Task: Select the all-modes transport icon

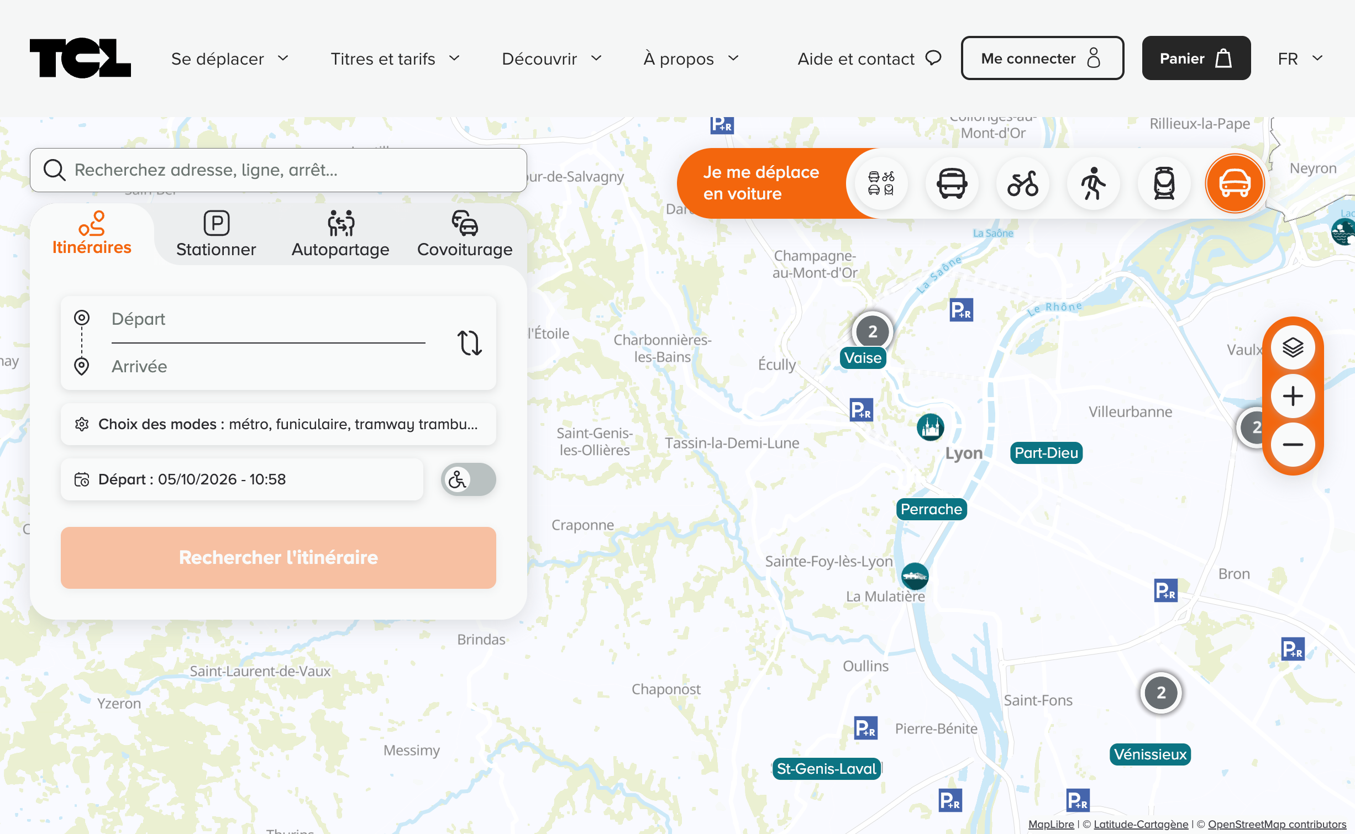Action: tap(881, 183)
